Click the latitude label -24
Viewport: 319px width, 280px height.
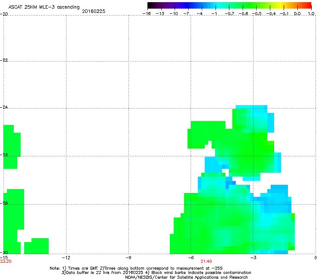pos(4,107)
